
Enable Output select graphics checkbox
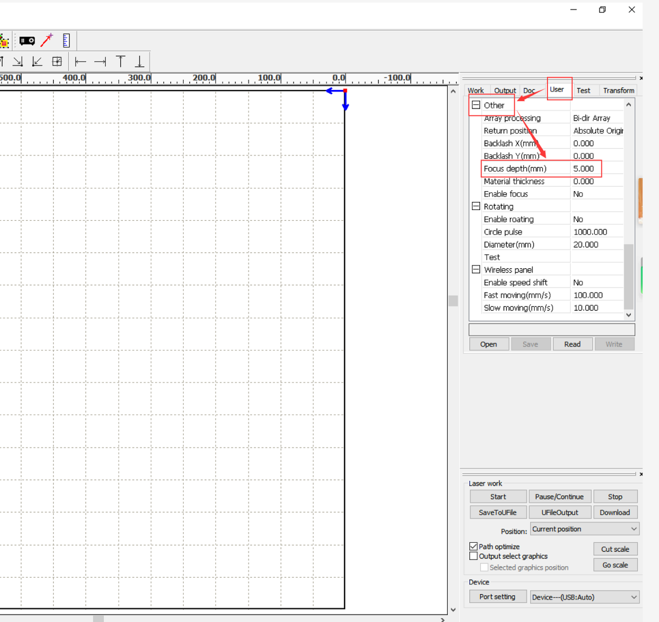point(474,556)
